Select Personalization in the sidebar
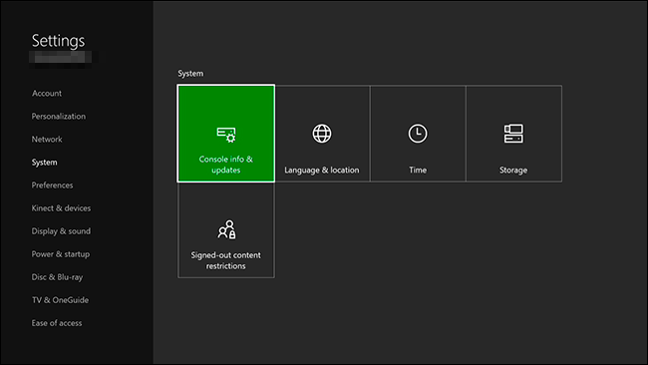Screen dimensions: 648x365 (59, 117)
